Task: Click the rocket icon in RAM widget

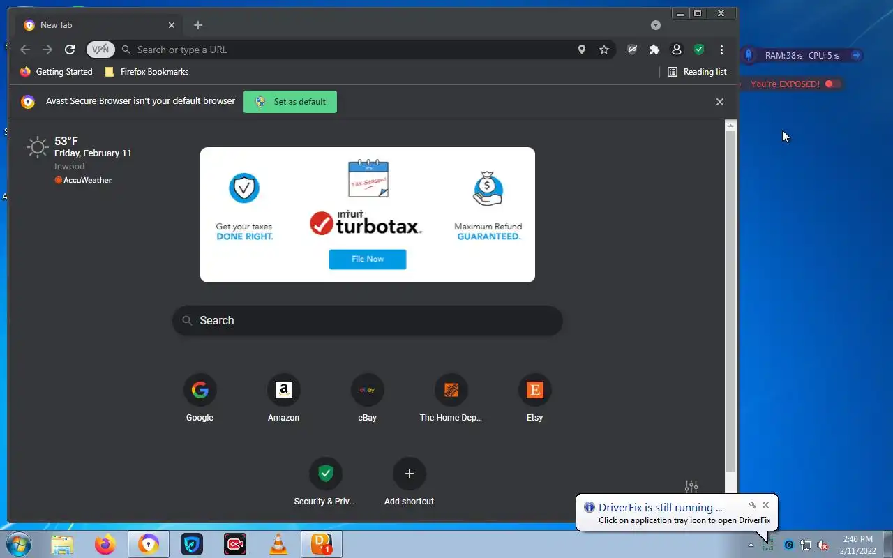Action: [x=749, y=55]
